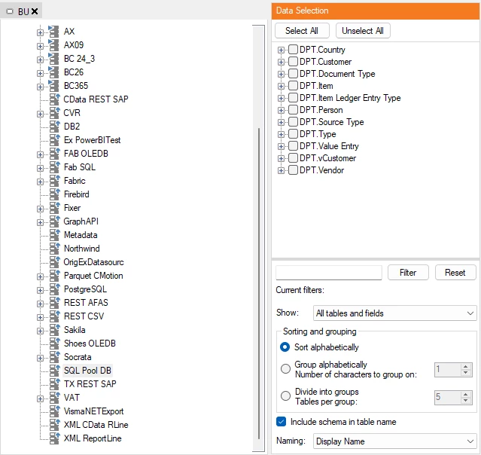Click the BC365 data source icon
The image size is (481, 455).
53,86
